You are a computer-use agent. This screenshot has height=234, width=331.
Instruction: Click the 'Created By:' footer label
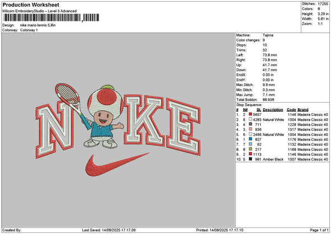click(x=12, y=230)
